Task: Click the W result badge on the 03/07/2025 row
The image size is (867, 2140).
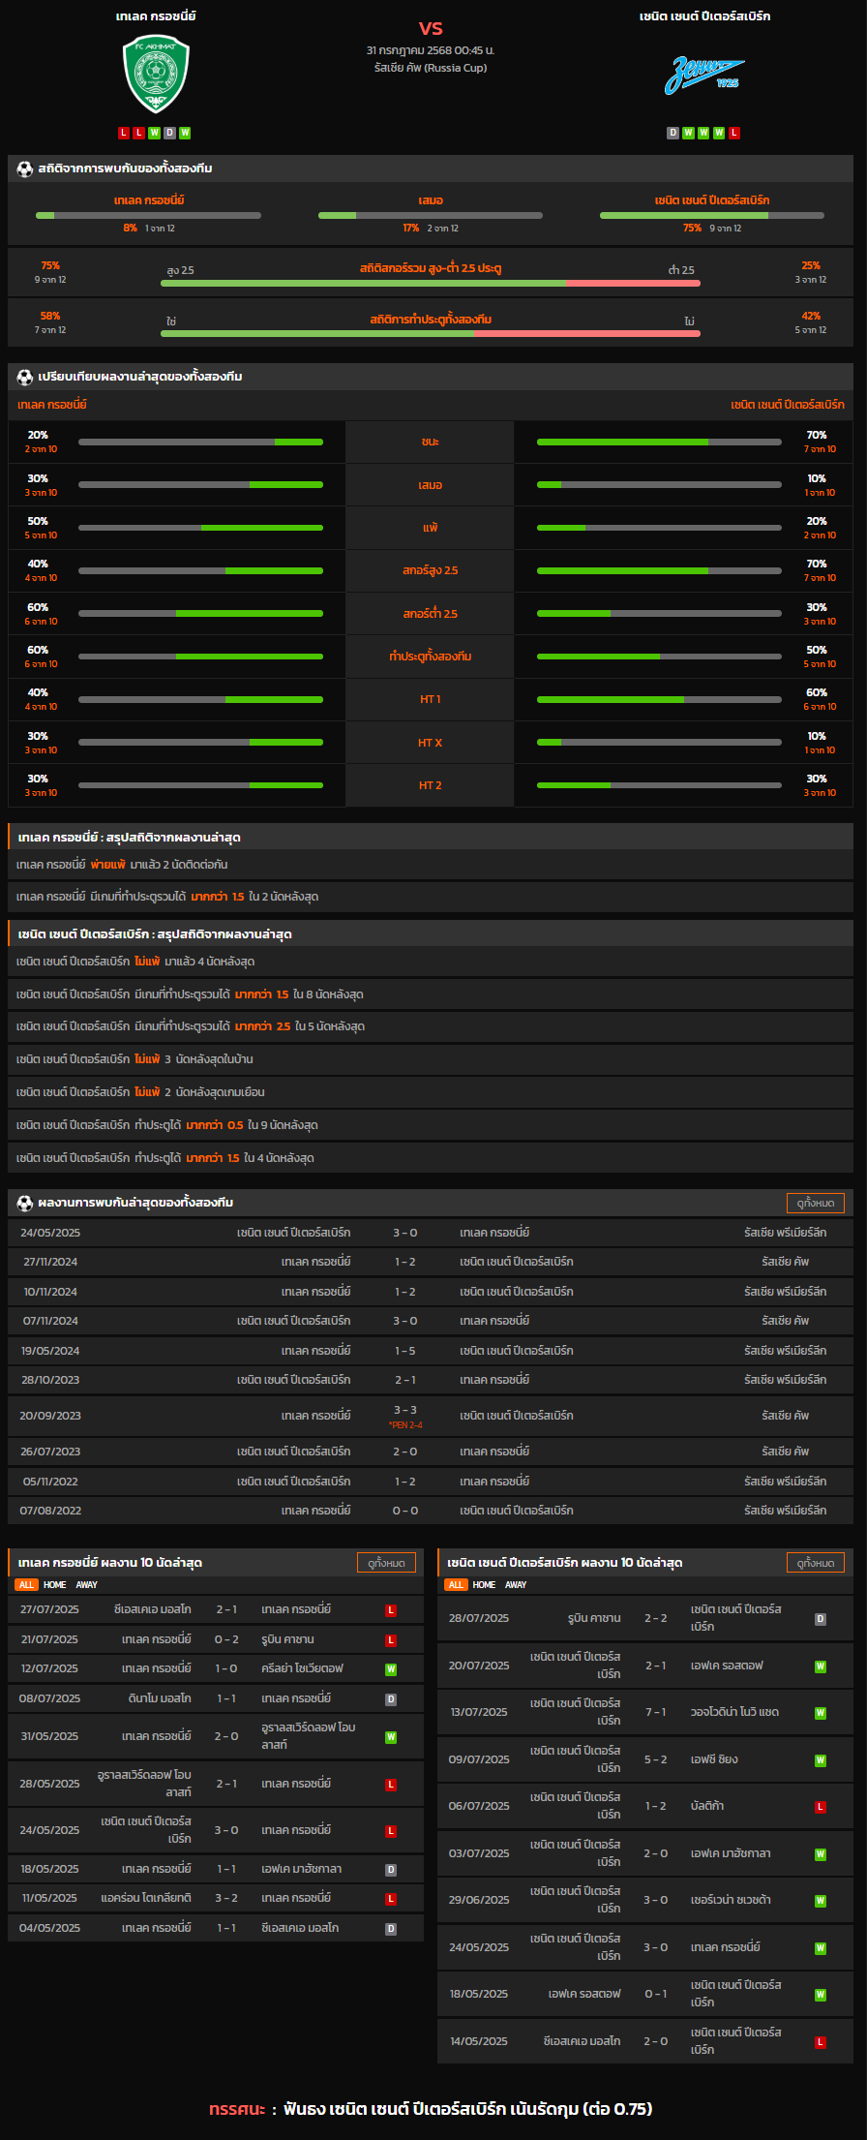Action: tap(821, 1854)
